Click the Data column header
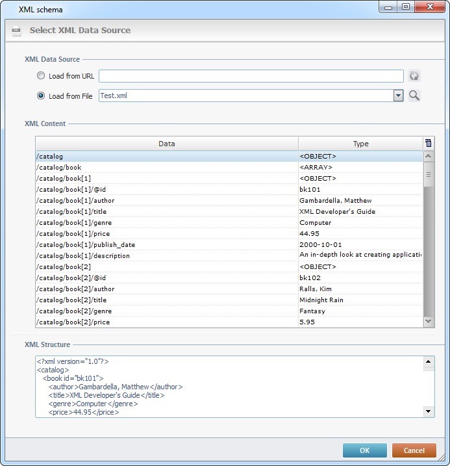450x466 pixels. tap(167, 144)
